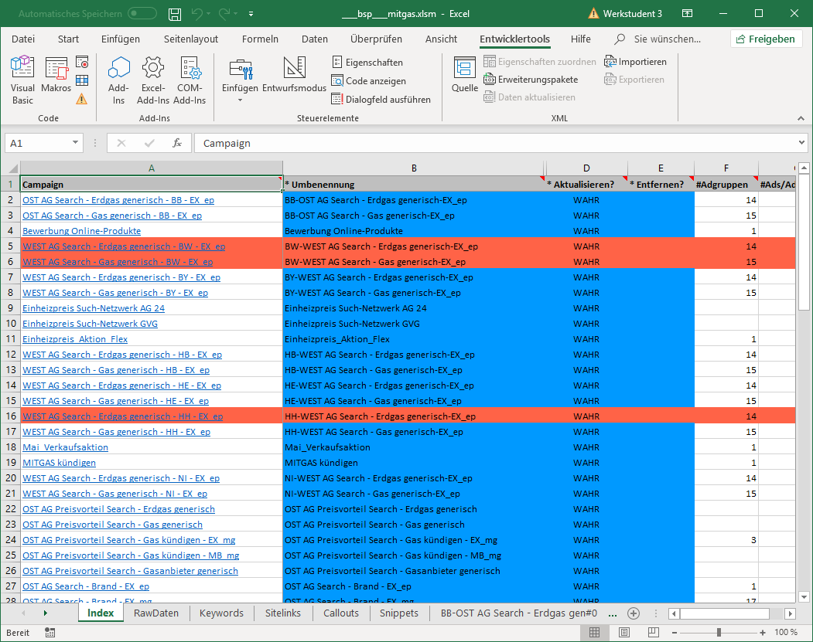The image size is (813, 642).
Task: Open the Formeln ribbon tab
Action: (260, 39)
